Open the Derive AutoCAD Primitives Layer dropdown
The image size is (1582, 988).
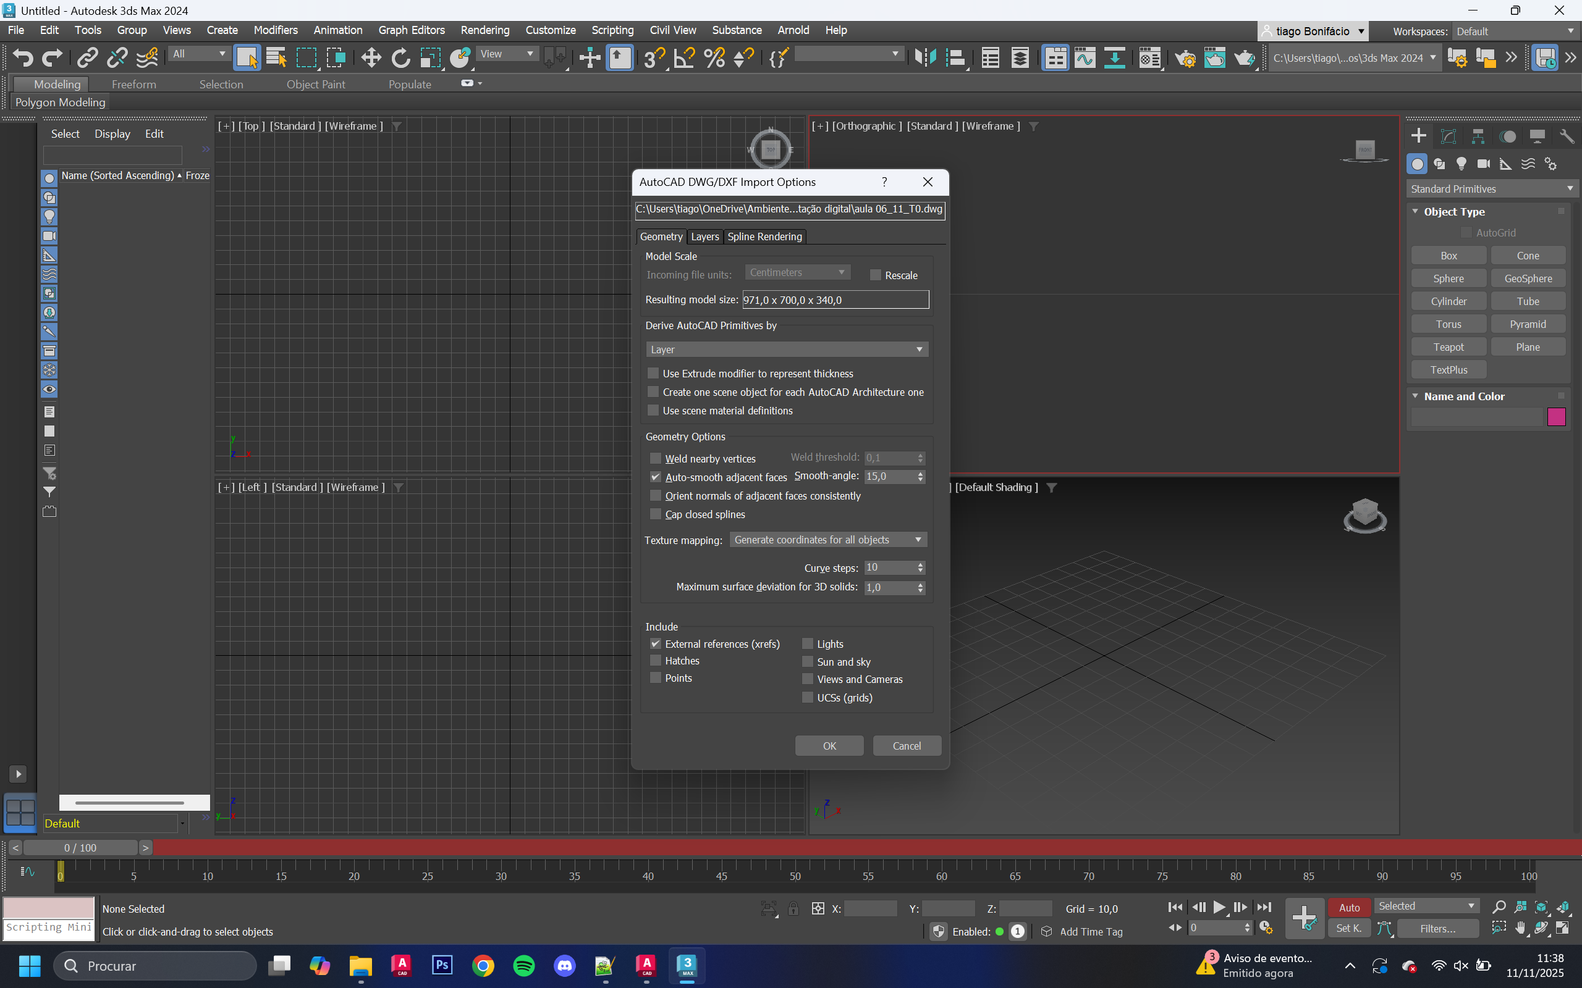click(787, 350)
